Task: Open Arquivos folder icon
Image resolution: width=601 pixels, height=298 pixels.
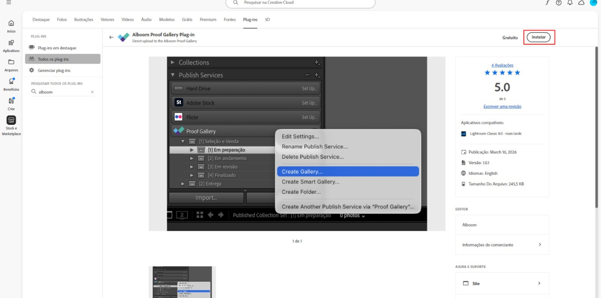Action: (x=11, y=62)
